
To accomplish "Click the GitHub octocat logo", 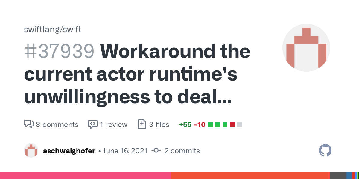I will pyautogui.click(x=325, y=150).
